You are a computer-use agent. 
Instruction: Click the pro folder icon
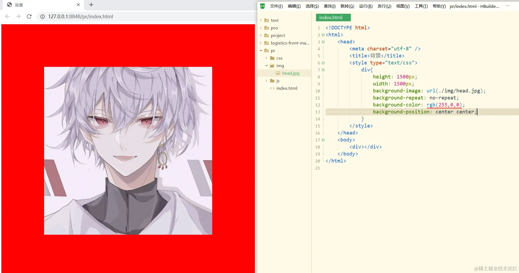(x=267, y=28)
